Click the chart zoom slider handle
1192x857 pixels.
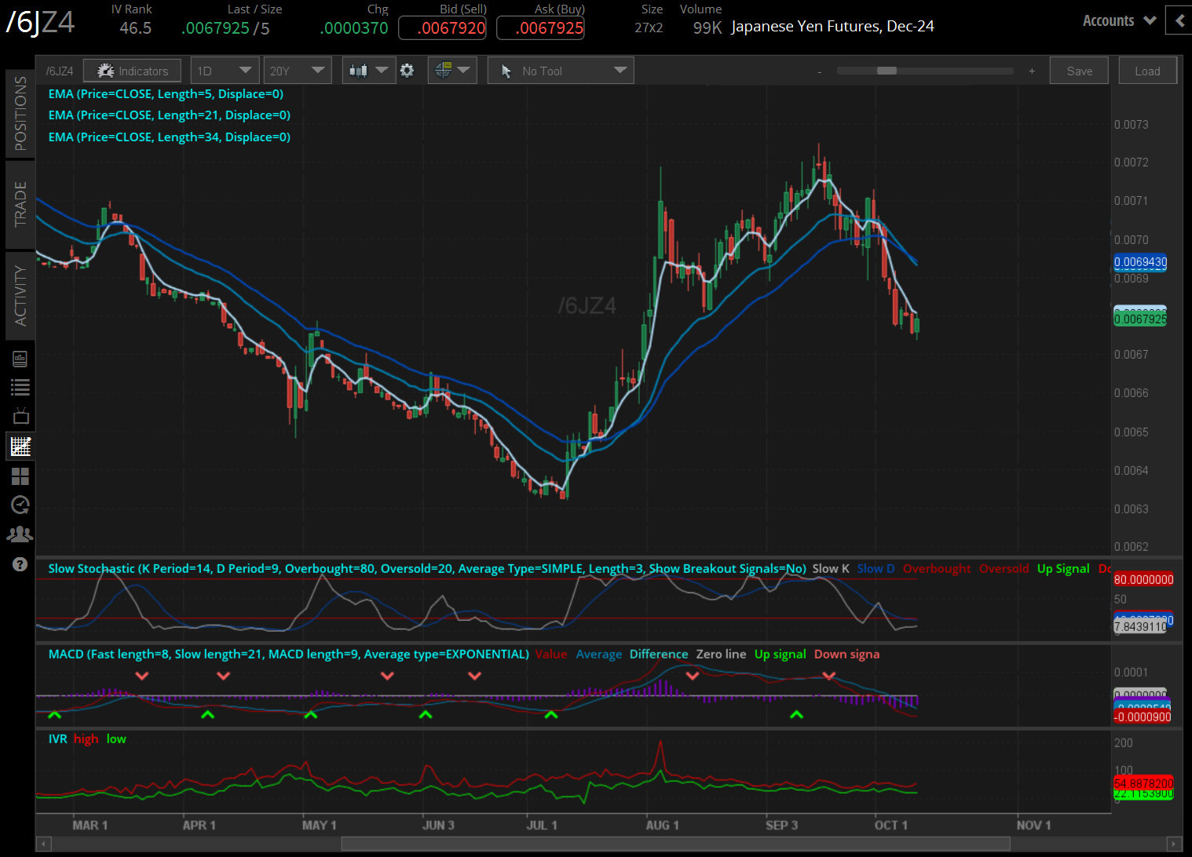[887, 71]
